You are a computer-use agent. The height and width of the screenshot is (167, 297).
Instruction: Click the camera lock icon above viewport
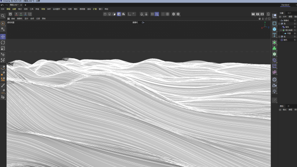[143, 23]
